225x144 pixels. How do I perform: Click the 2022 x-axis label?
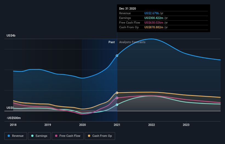(152, 125)
